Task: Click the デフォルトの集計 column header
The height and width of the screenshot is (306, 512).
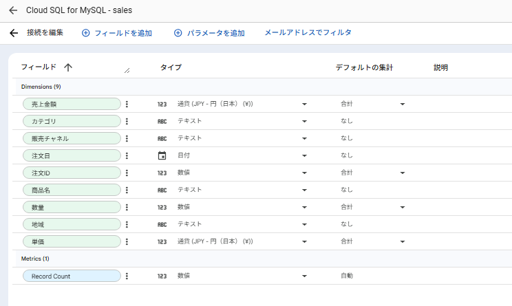Action: 365,67
